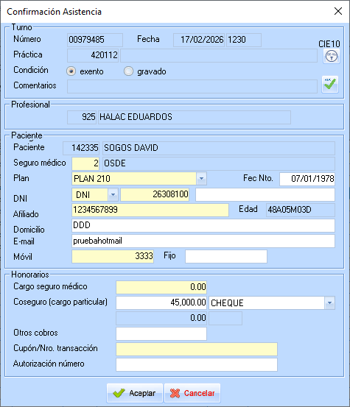Select the gravado condition option
The image size is (350, 407).
[128, 71]
